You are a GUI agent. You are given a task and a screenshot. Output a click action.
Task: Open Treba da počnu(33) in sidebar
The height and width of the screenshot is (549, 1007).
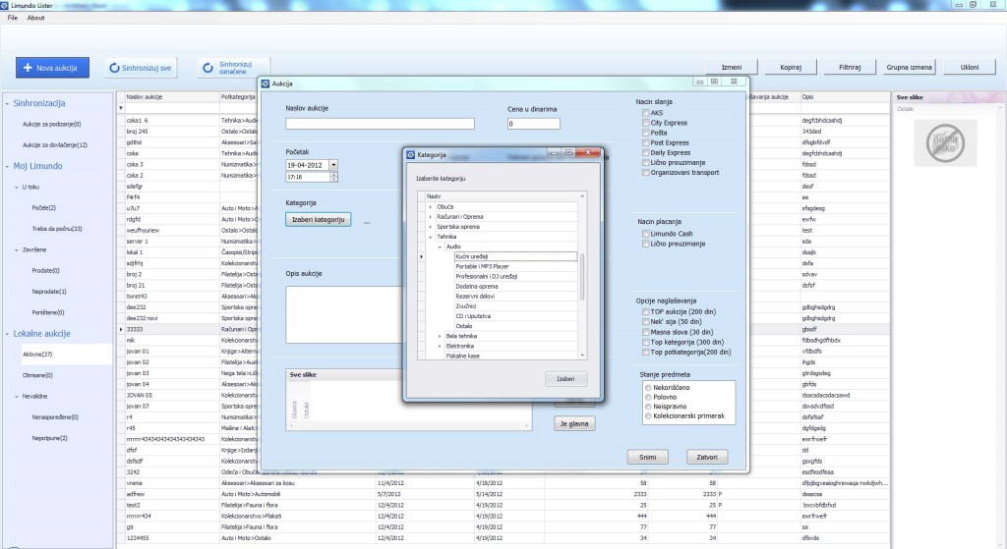tap(57, 229)
